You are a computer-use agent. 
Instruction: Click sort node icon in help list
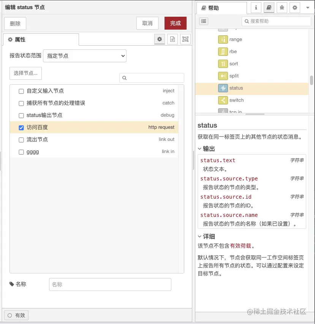[223, 64]
